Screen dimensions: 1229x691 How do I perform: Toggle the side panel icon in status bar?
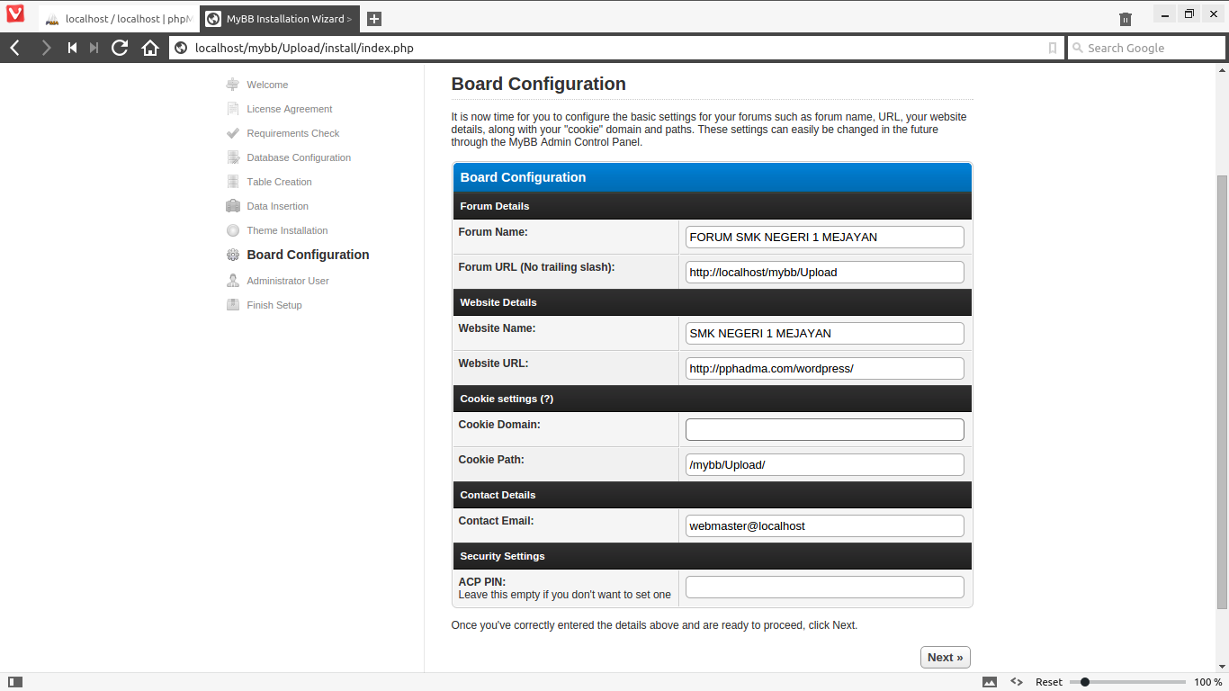(15, 682)
